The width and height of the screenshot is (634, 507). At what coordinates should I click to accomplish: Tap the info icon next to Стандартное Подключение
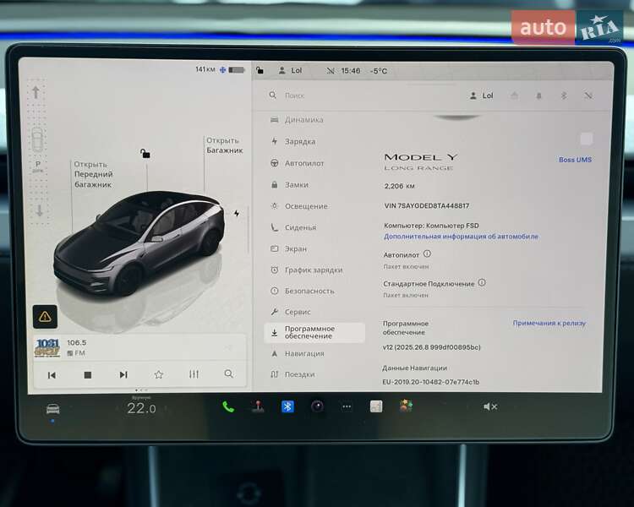tap(482, 282)
